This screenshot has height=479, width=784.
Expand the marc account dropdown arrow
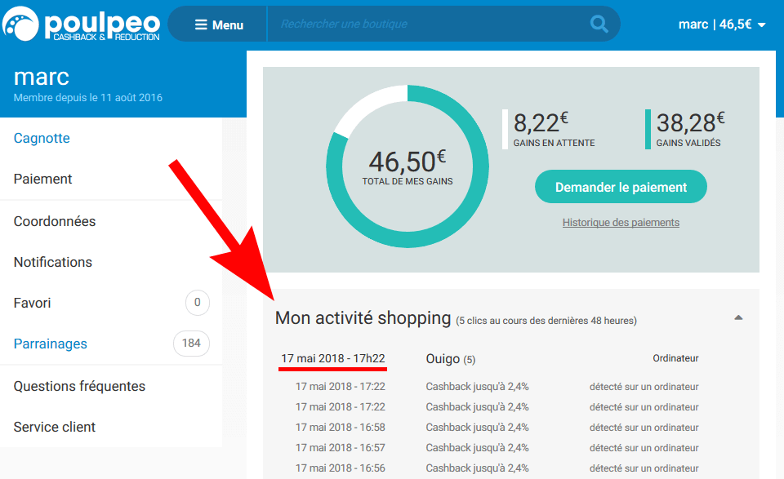[x=762, y=25]
